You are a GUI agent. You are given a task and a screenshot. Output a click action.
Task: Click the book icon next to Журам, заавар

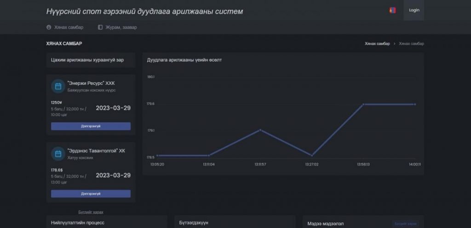click(100, 27)
